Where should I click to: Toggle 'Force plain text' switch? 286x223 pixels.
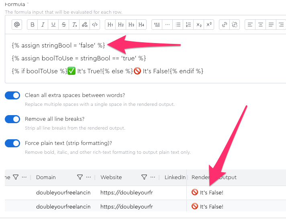click(x=12, y=143)
